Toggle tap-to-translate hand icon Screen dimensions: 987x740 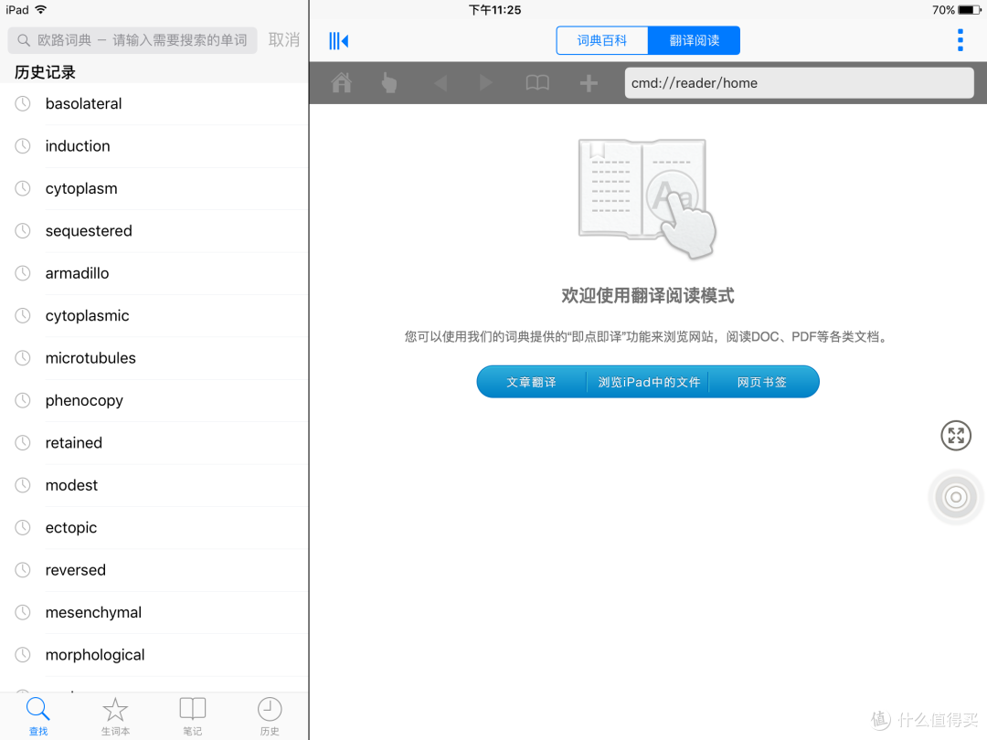point(389,83)
